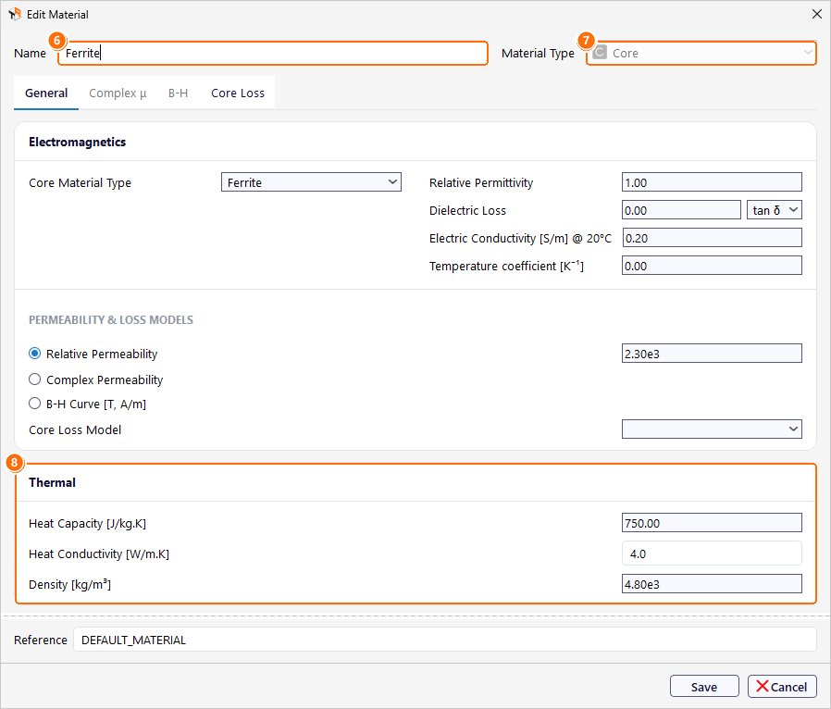Viewport: 831px width, 709px height.
Task: Click the Density input field
Action: tap(712, 584)
